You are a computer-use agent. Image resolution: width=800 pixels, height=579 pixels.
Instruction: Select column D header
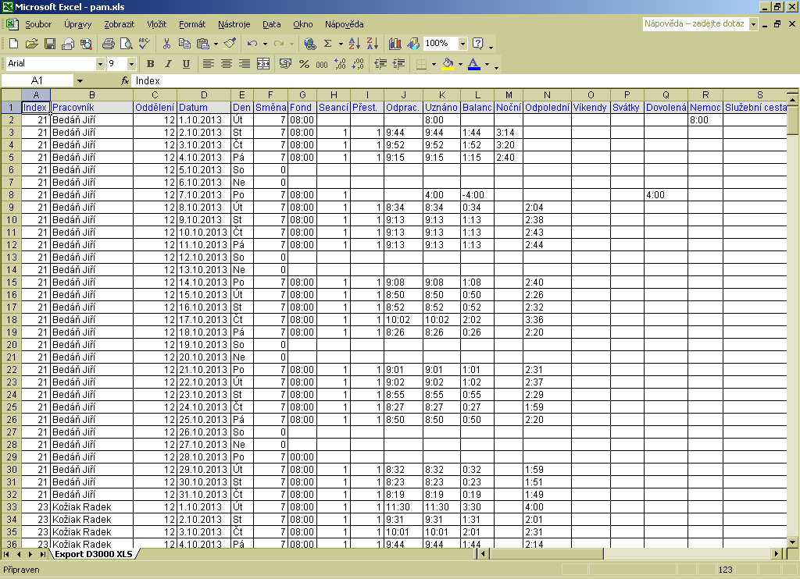(204, 94)
